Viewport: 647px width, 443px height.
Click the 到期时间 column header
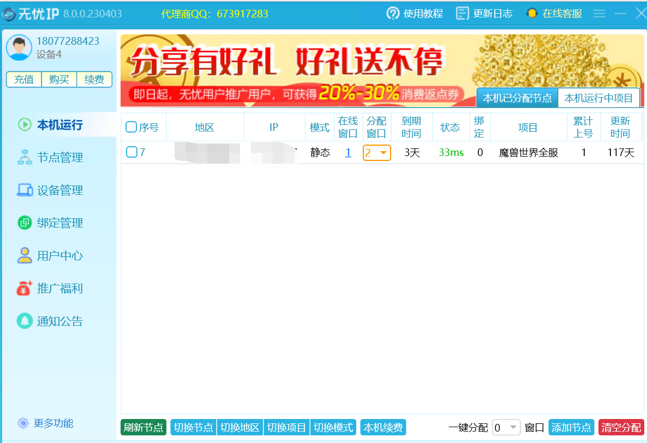click(411, 127)
